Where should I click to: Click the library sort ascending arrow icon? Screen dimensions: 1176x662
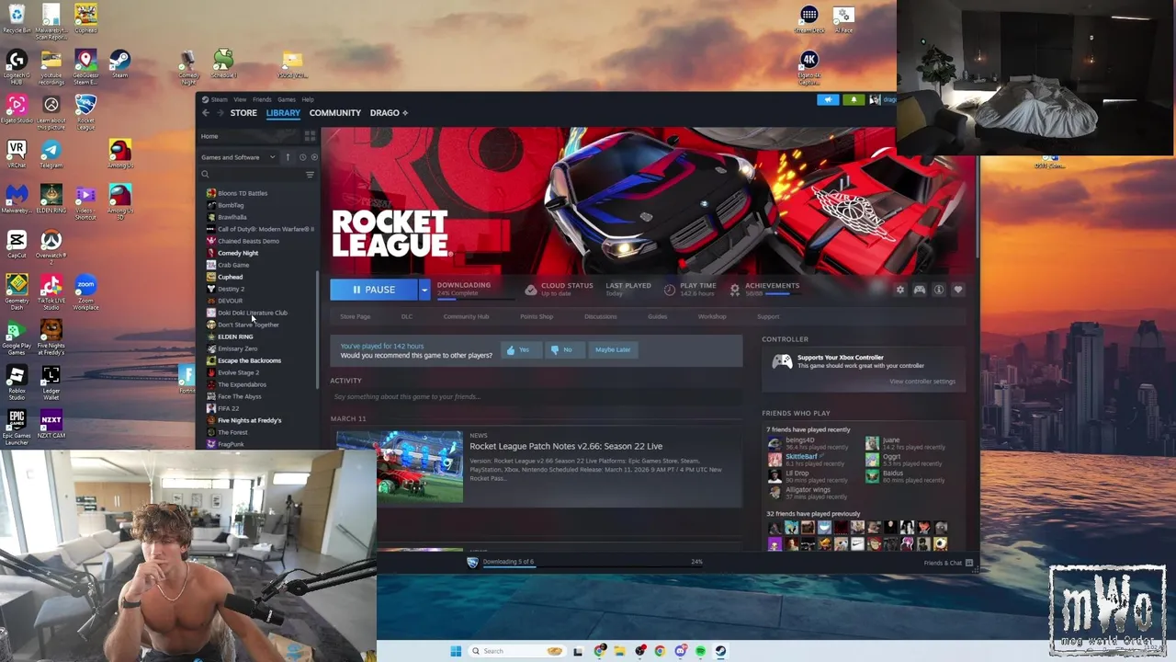pyautogui.click(x=288, y=157)
